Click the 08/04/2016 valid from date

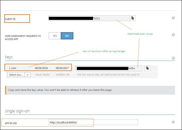pos(41,68)
